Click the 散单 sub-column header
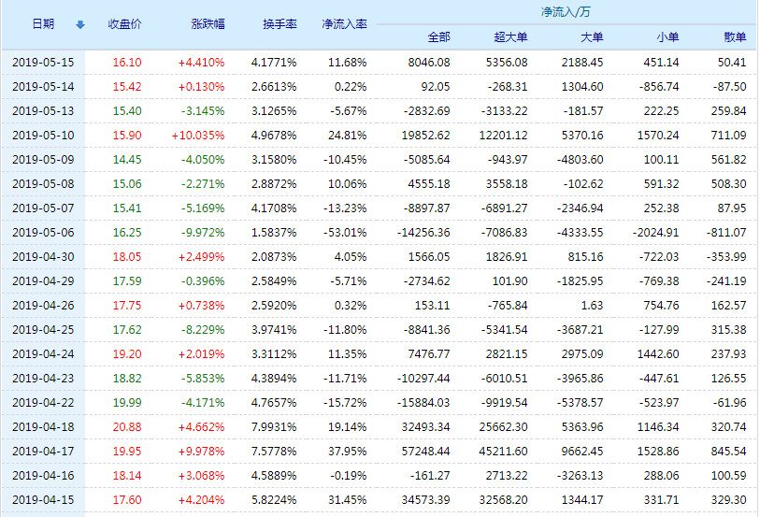The width and height of the screenshot is (760, 517). (x=735, y=37)
